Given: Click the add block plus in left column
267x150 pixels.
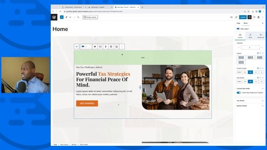Looking at the screenshot, I should point(118,105).
